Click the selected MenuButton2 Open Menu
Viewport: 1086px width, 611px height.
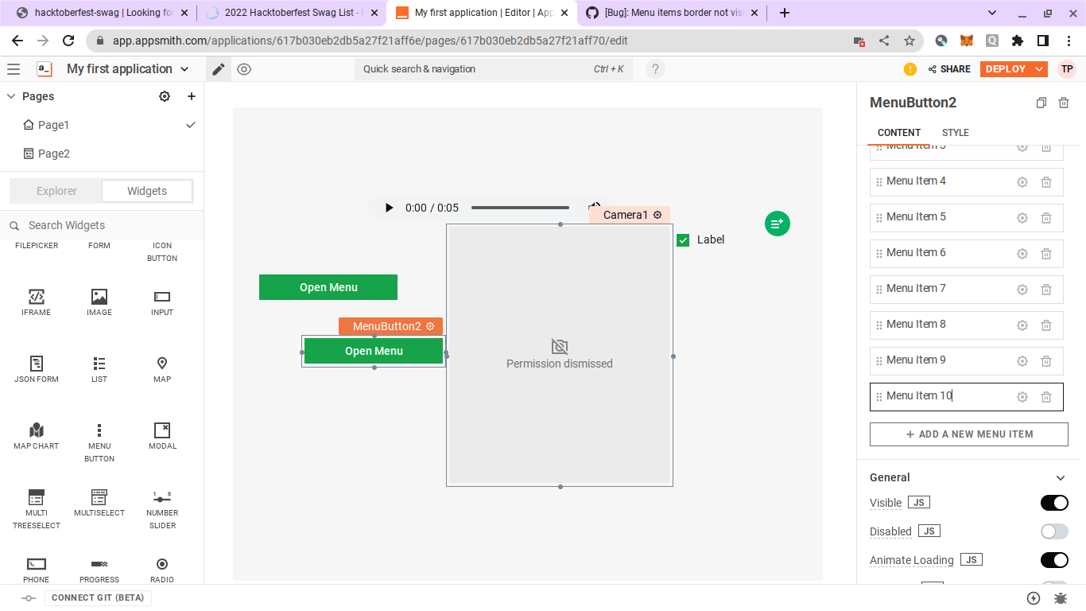pyautogui.click(x=374, y=351)
